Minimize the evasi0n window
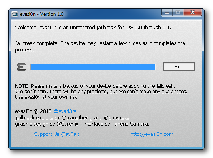The height and width of the screenshot is (158, 213). [x=167, y=13]
